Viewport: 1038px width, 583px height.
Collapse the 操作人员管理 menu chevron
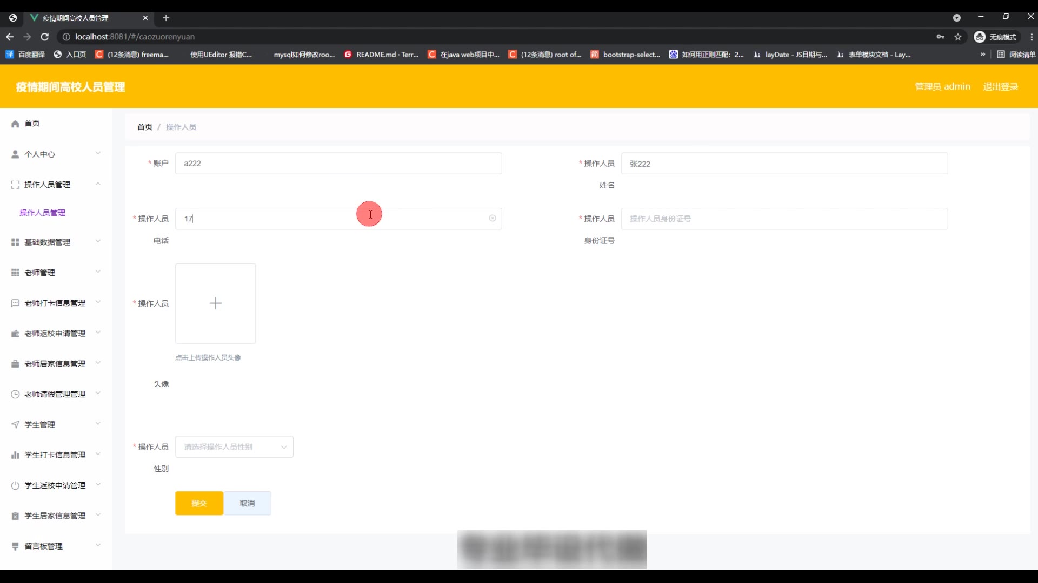(x=98, y=184)
